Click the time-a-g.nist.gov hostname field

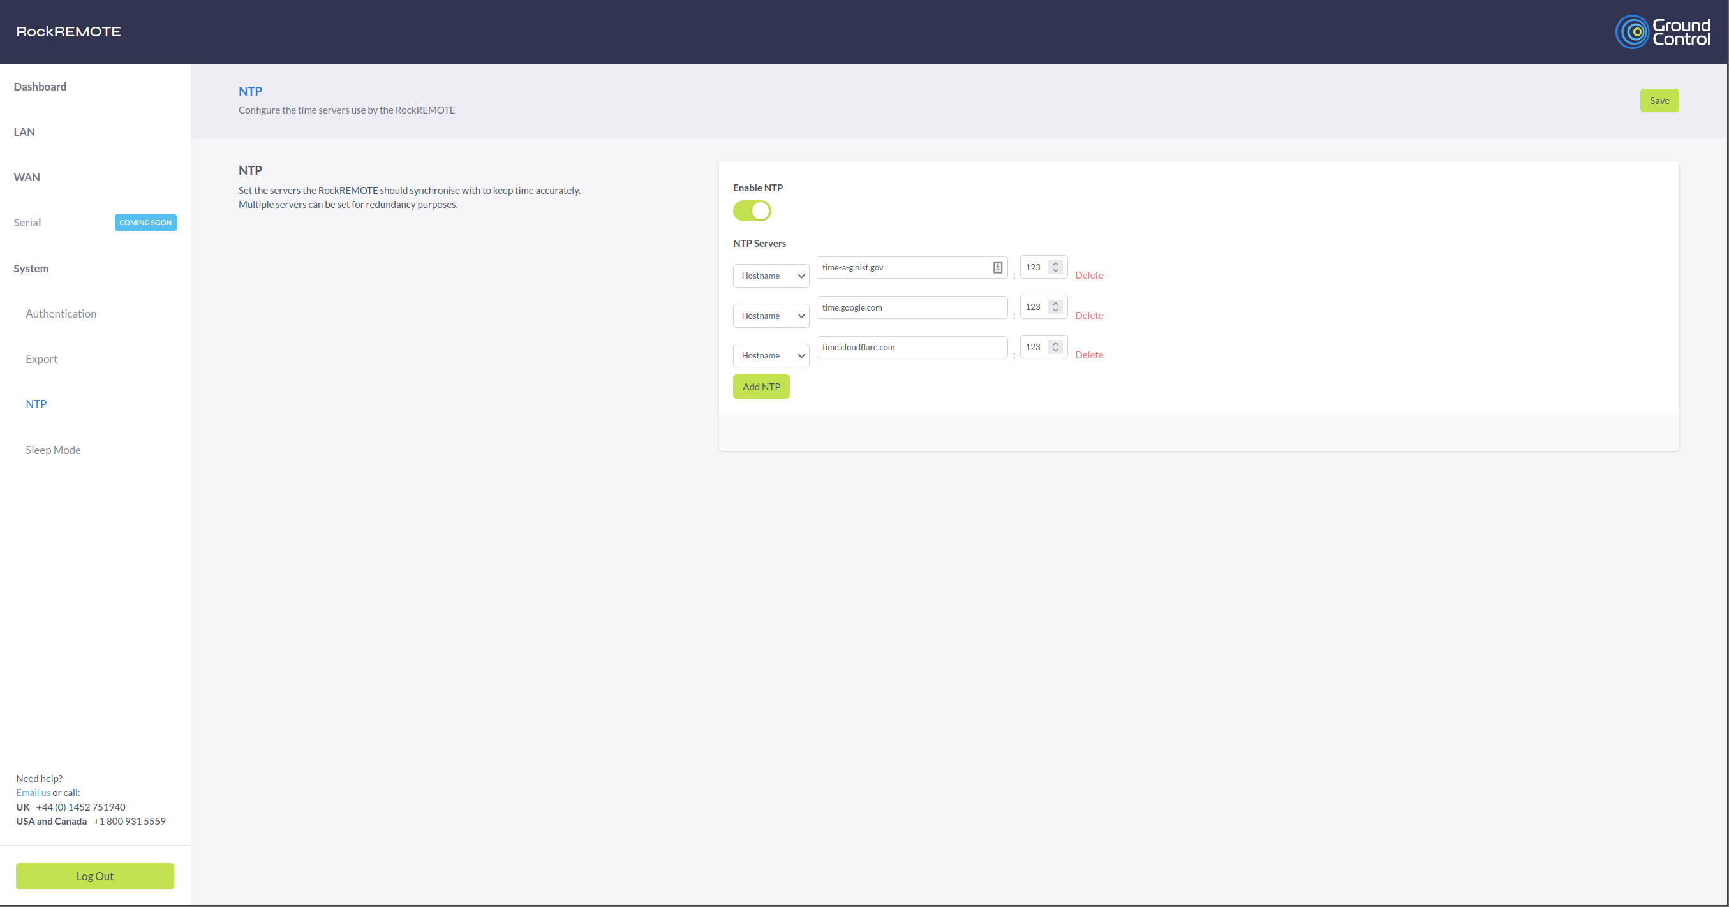click(912, 268)
